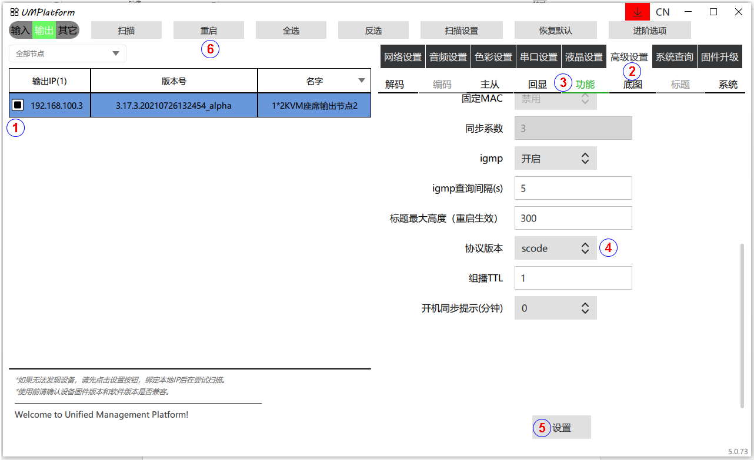Click the UMPlatform app logo icon
Viewport: 754px width, 460px height.
14,12
